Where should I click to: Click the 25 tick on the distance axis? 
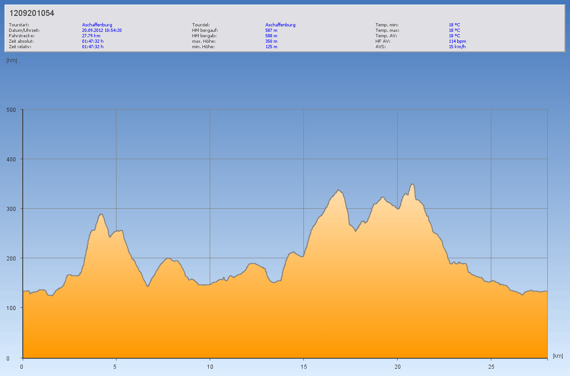(x=491, y=366)
